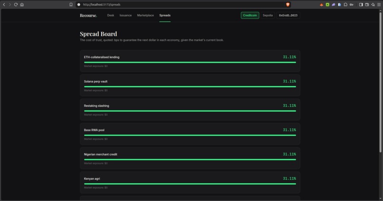Image resolution: width=383 pixels, height=201 pixels.
Task: Click the "Solana perp vault" title
Action: (x=96, y=82)
